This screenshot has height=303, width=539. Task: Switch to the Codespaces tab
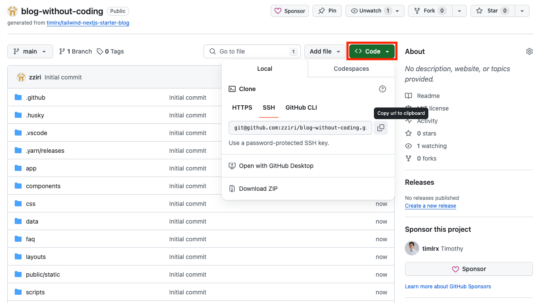[x=351, y=69]
